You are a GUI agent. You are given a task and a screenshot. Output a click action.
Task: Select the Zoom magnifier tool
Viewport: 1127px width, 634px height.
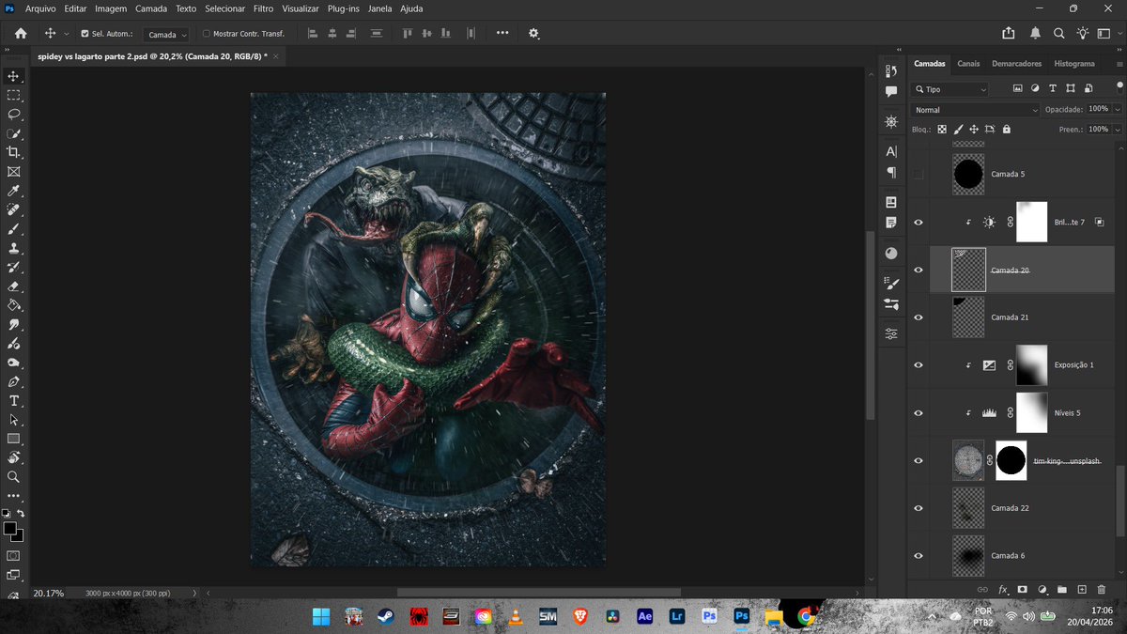tap(13, 477)
